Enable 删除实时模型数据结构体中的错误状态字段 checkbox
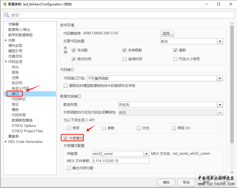This screenshot has width=237, height=188. (66, 86)
